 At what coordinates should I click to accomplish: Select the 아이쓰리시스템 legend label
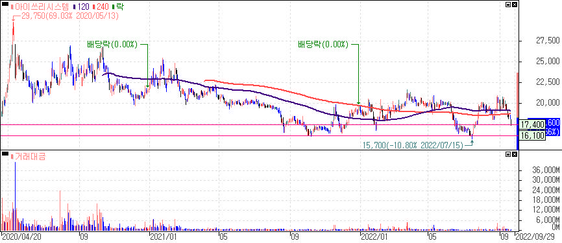40,6
